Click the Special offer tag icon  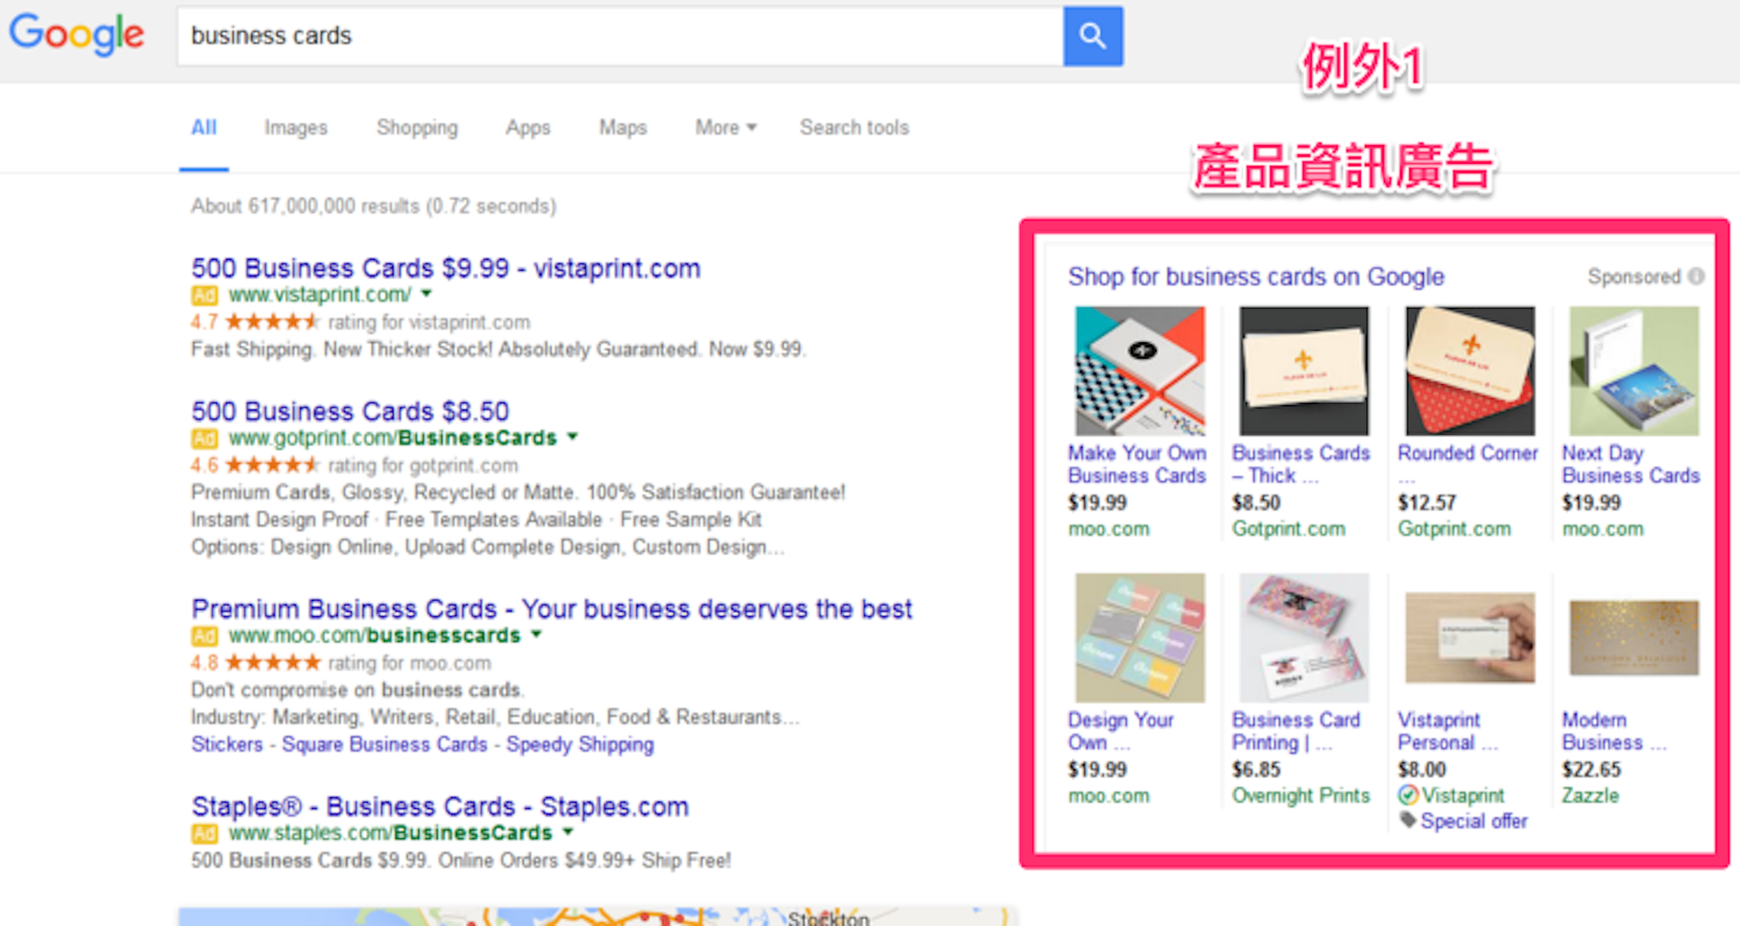pos(1407,820)
